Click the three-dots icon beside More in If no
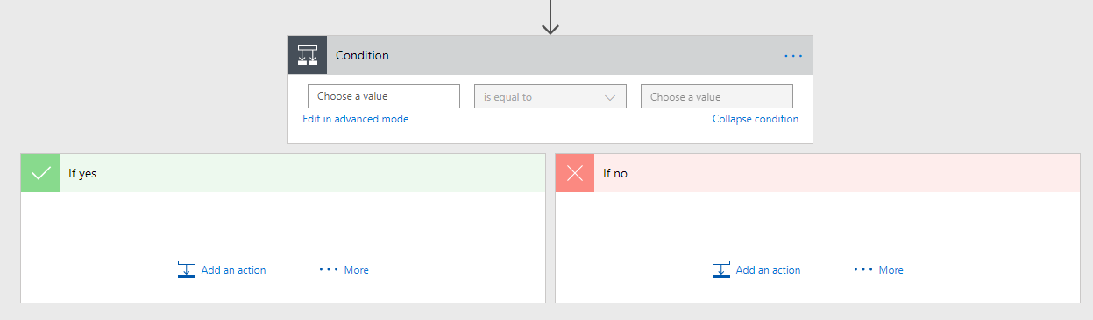 [863, 270]
